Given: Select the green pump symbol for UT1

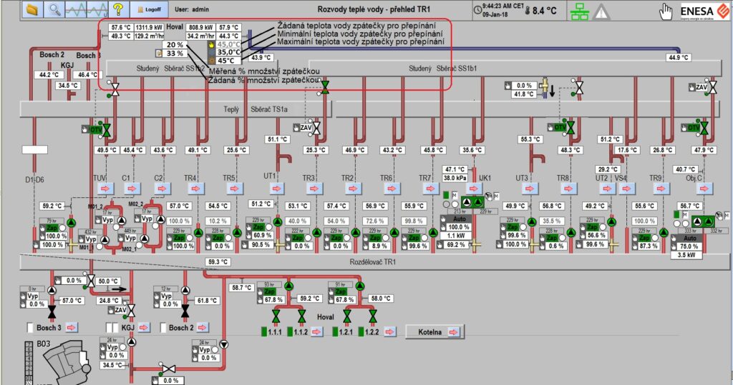Looking at the screenshot, I should [277, 221].
